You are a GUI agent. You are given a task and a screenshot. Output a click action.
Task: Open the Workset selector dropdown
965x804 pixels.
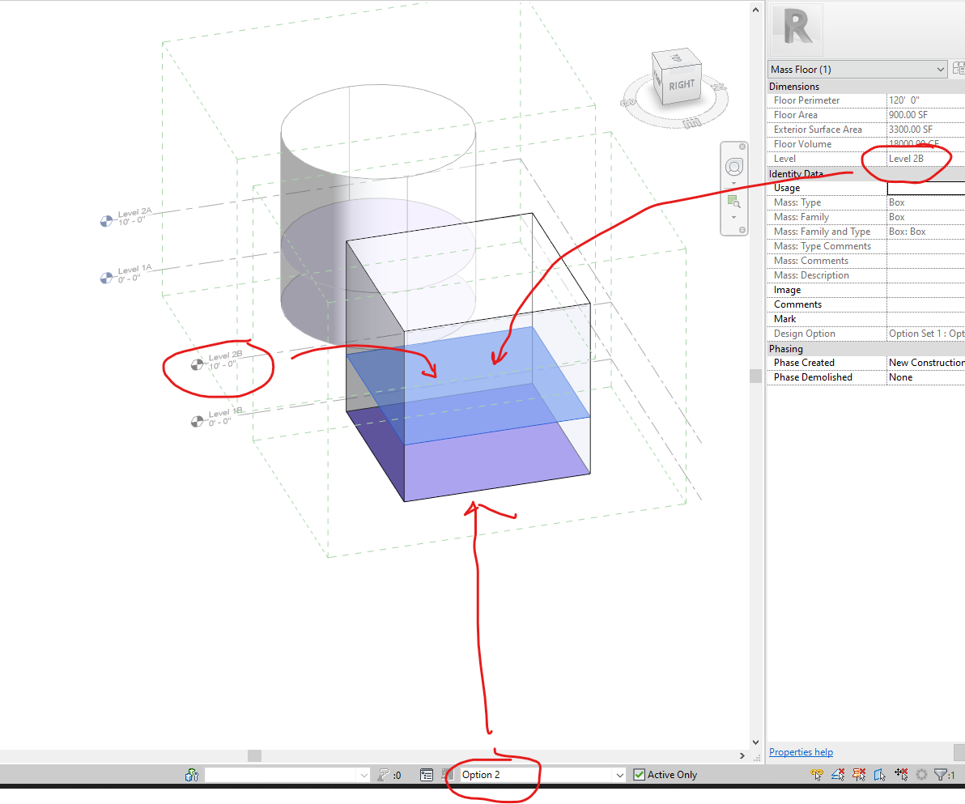pos(364,775)
